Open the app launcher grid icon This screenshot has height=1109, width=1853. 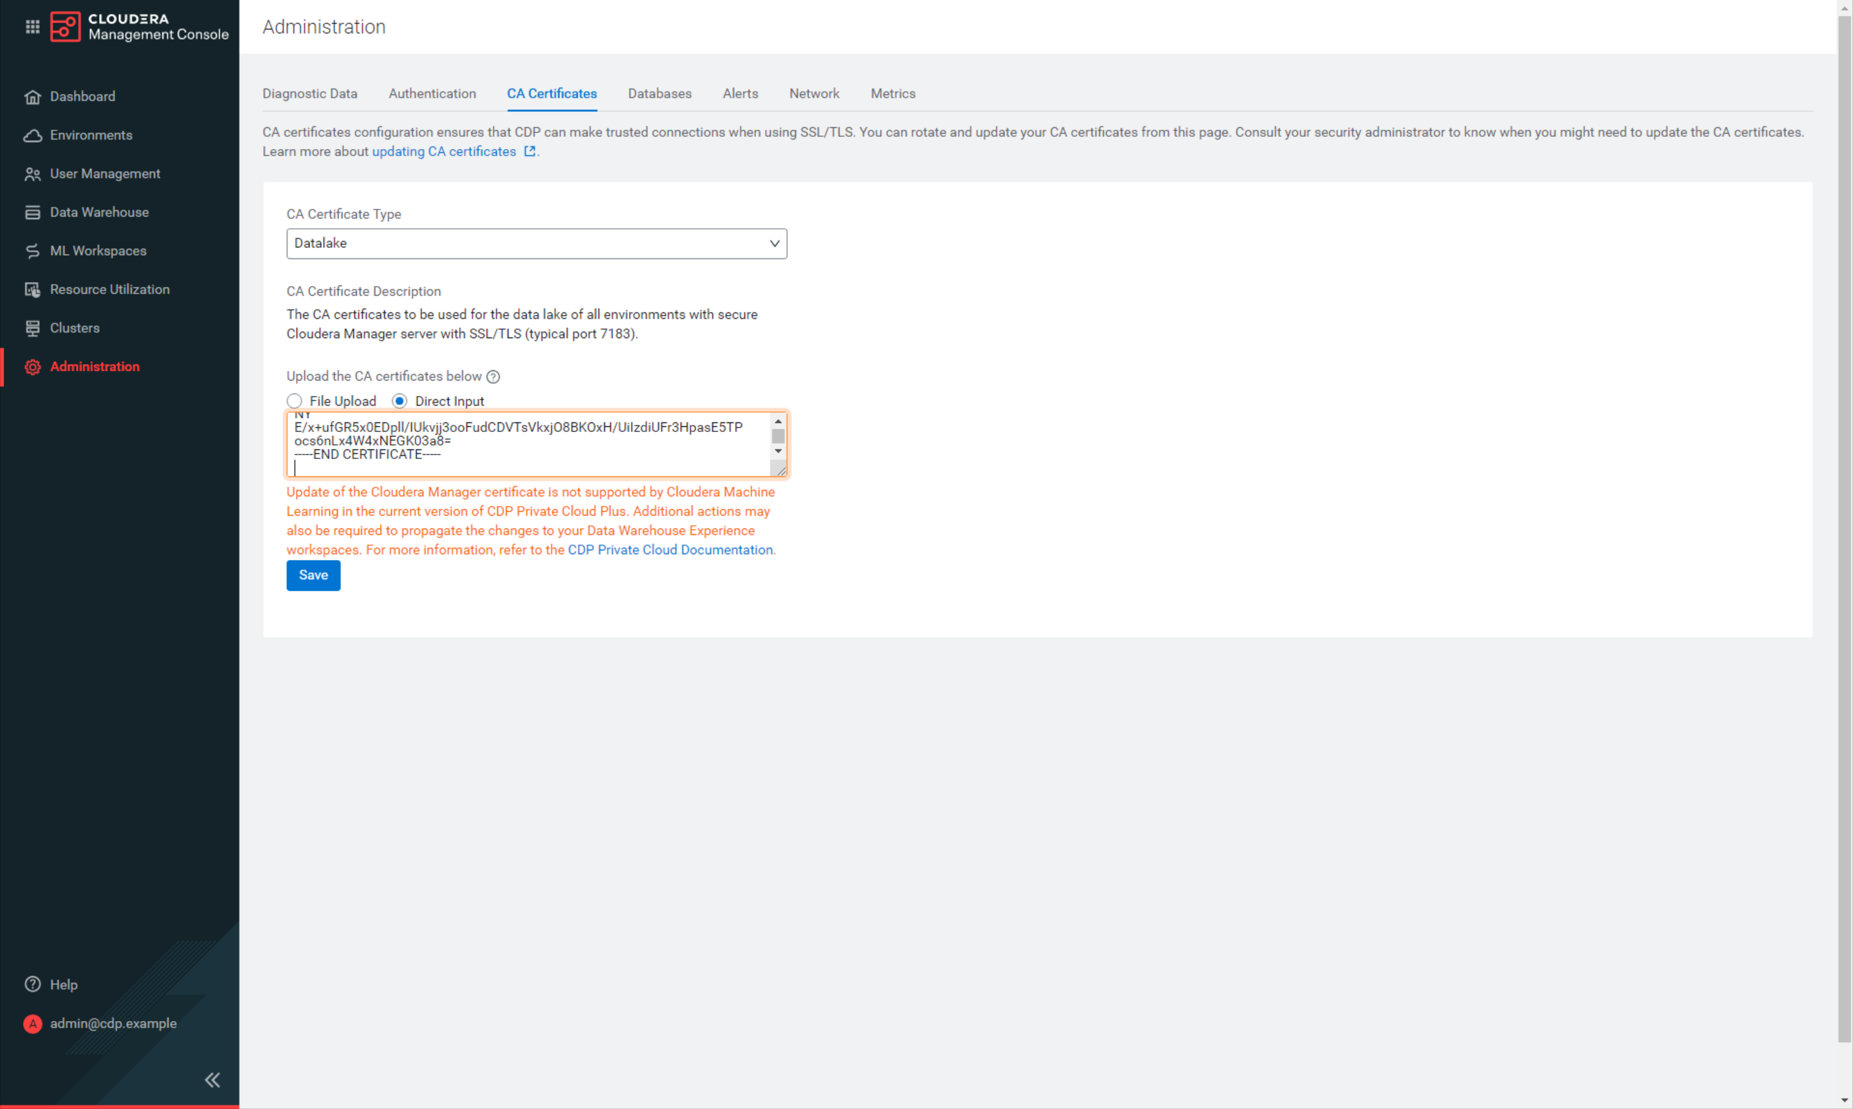32,27
